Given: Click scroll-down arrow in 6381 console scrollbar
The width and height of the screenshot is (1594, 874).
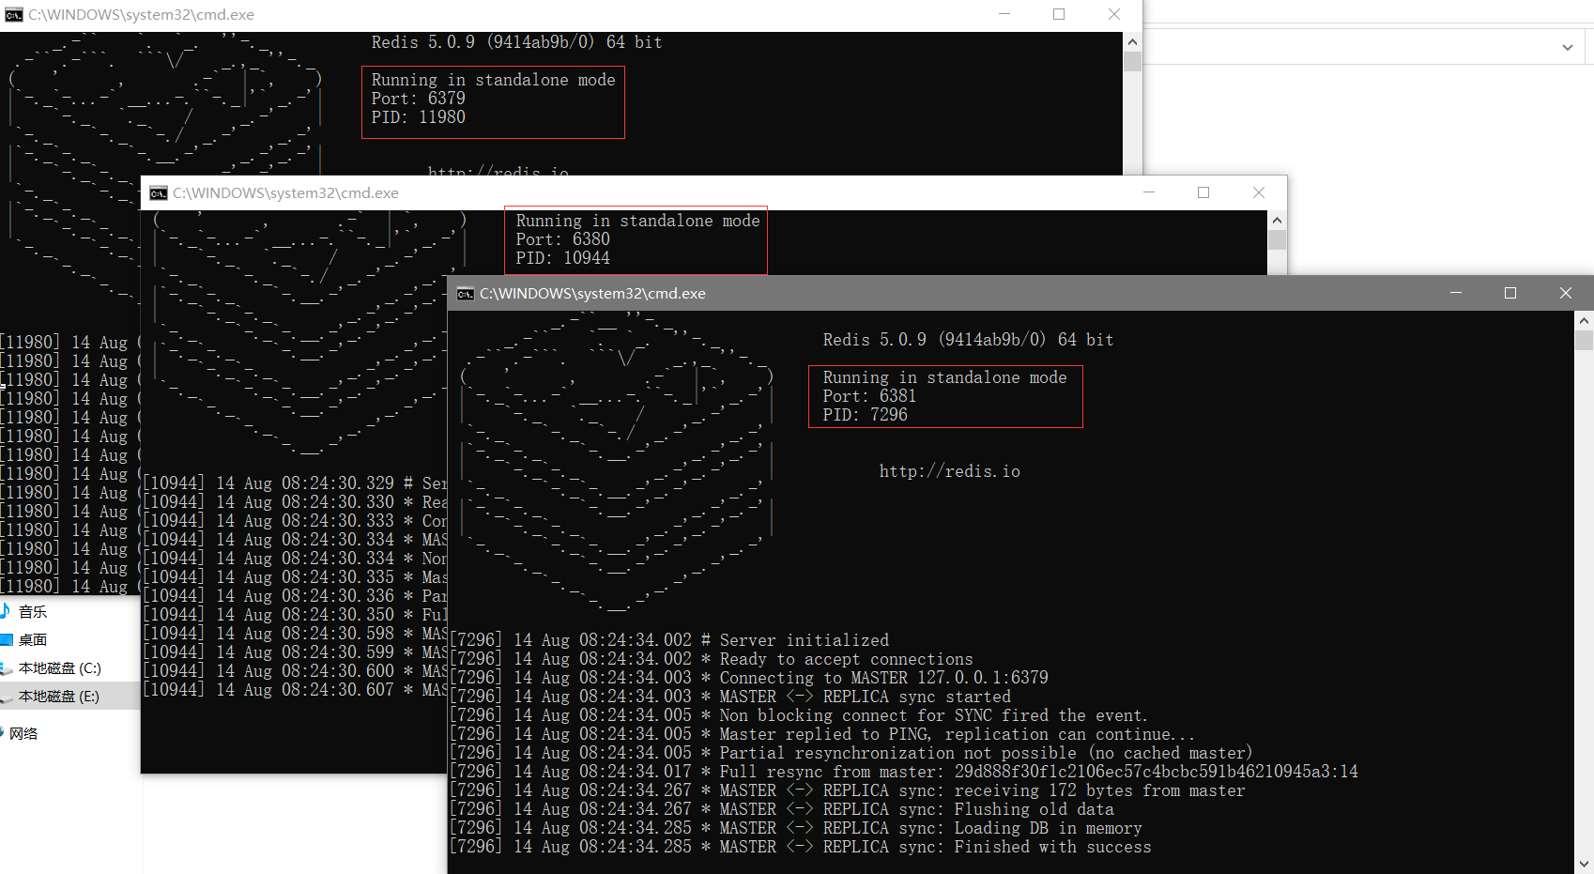Looking at the screenshot, I should pyautogui.click(x=1585, y=864).
